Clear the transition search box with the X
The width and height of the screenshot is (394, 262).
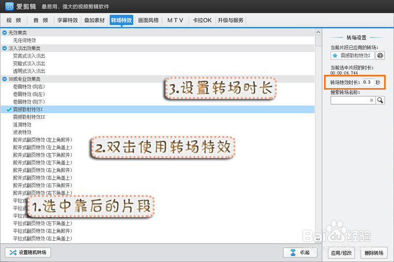coord(371,100)
